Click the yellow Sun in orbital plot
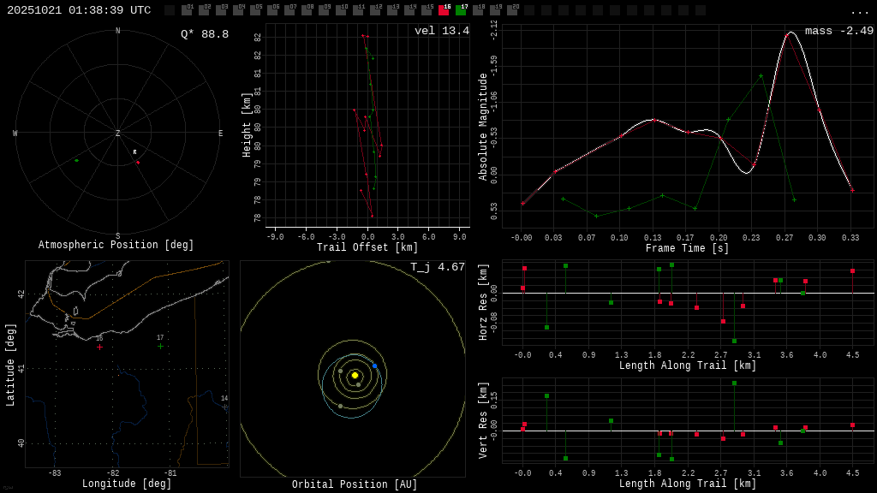This screenshot has height=493, width=877. (355, 375)
